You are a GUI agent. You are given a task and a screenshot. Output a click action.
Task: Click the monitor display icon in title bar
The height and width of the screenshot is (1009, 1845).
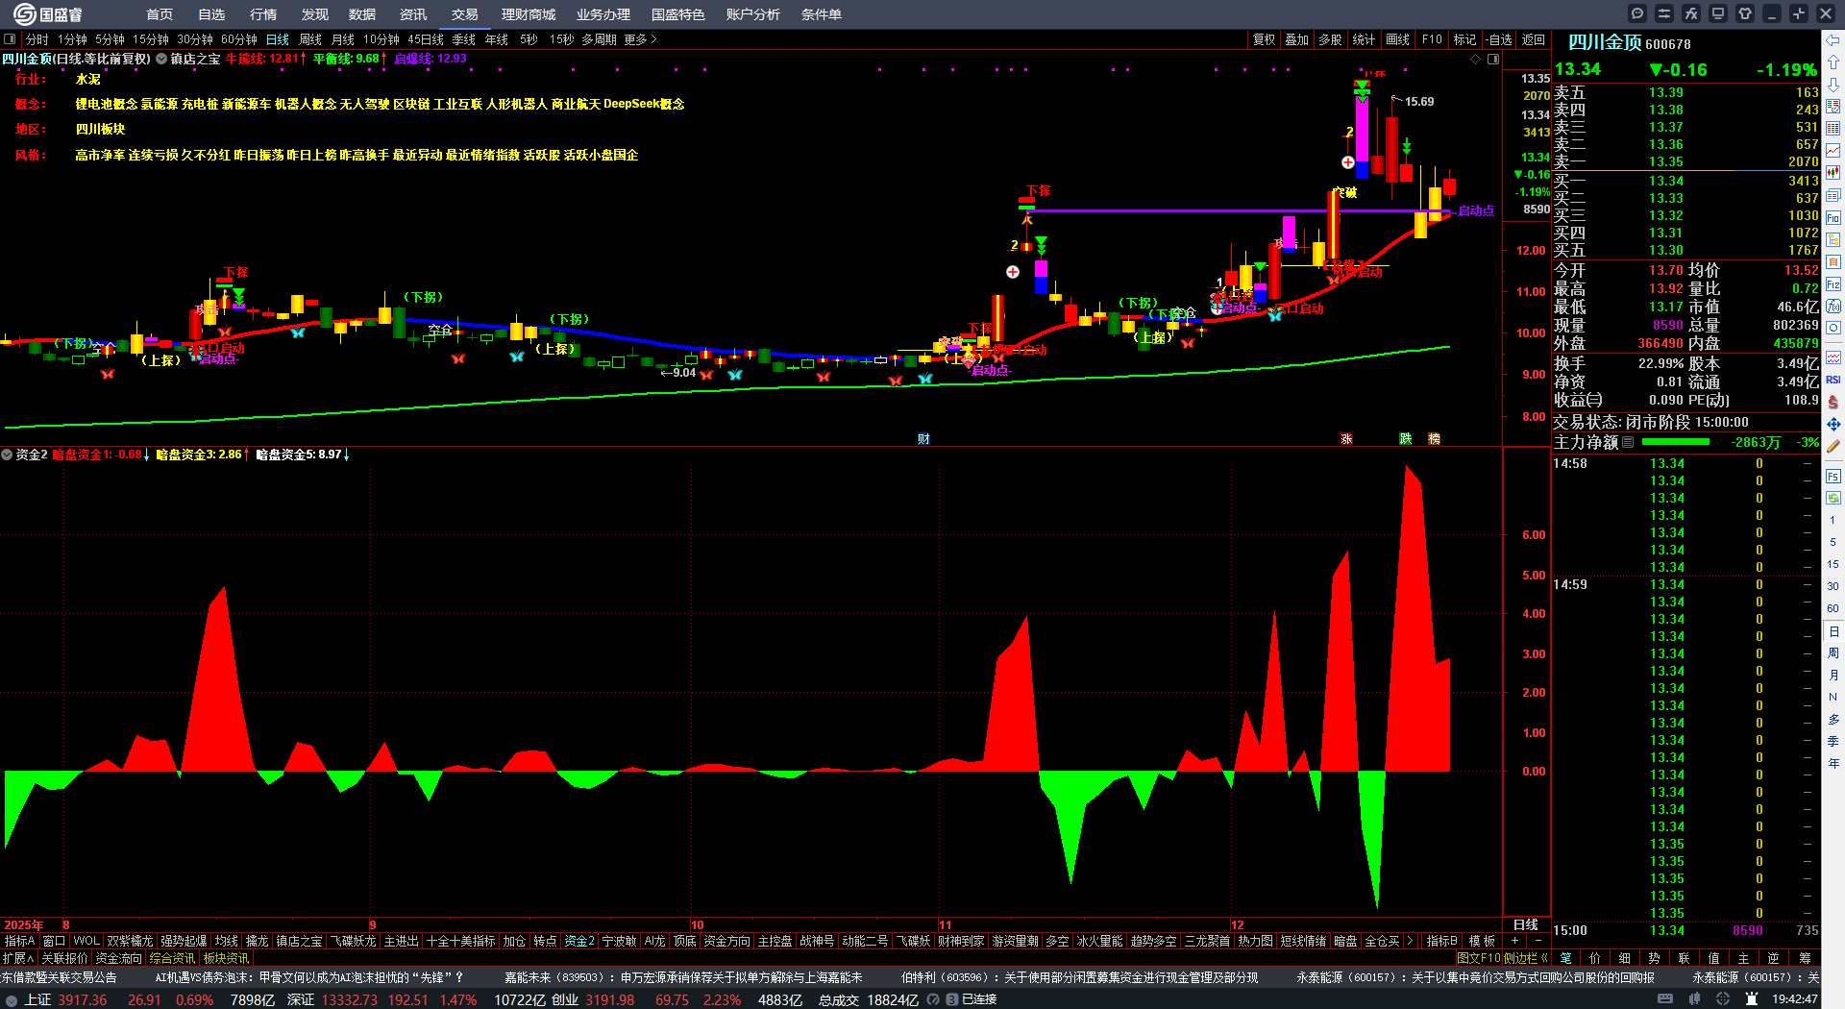pyautogui.click(x=1718, y=13)
